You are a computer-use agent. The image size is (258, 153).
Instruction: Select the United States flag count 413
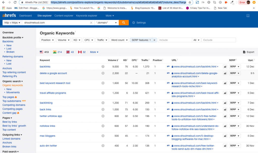coord(44,52)
